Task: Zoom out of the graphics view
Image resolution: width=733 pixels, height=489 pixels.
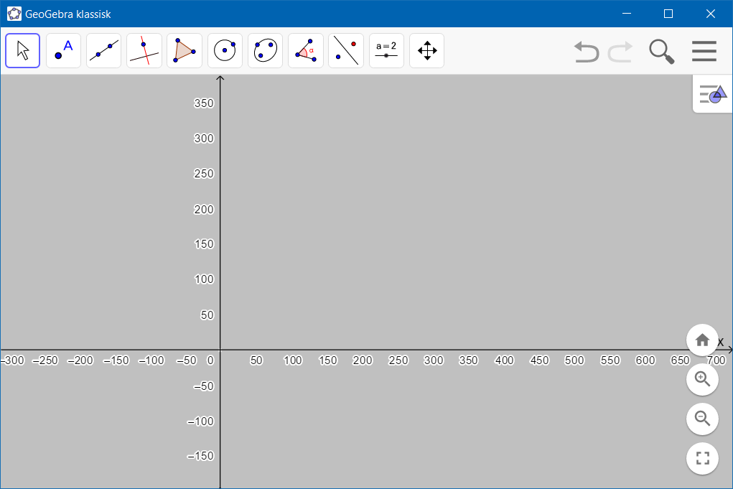Action: coord(702,419)
